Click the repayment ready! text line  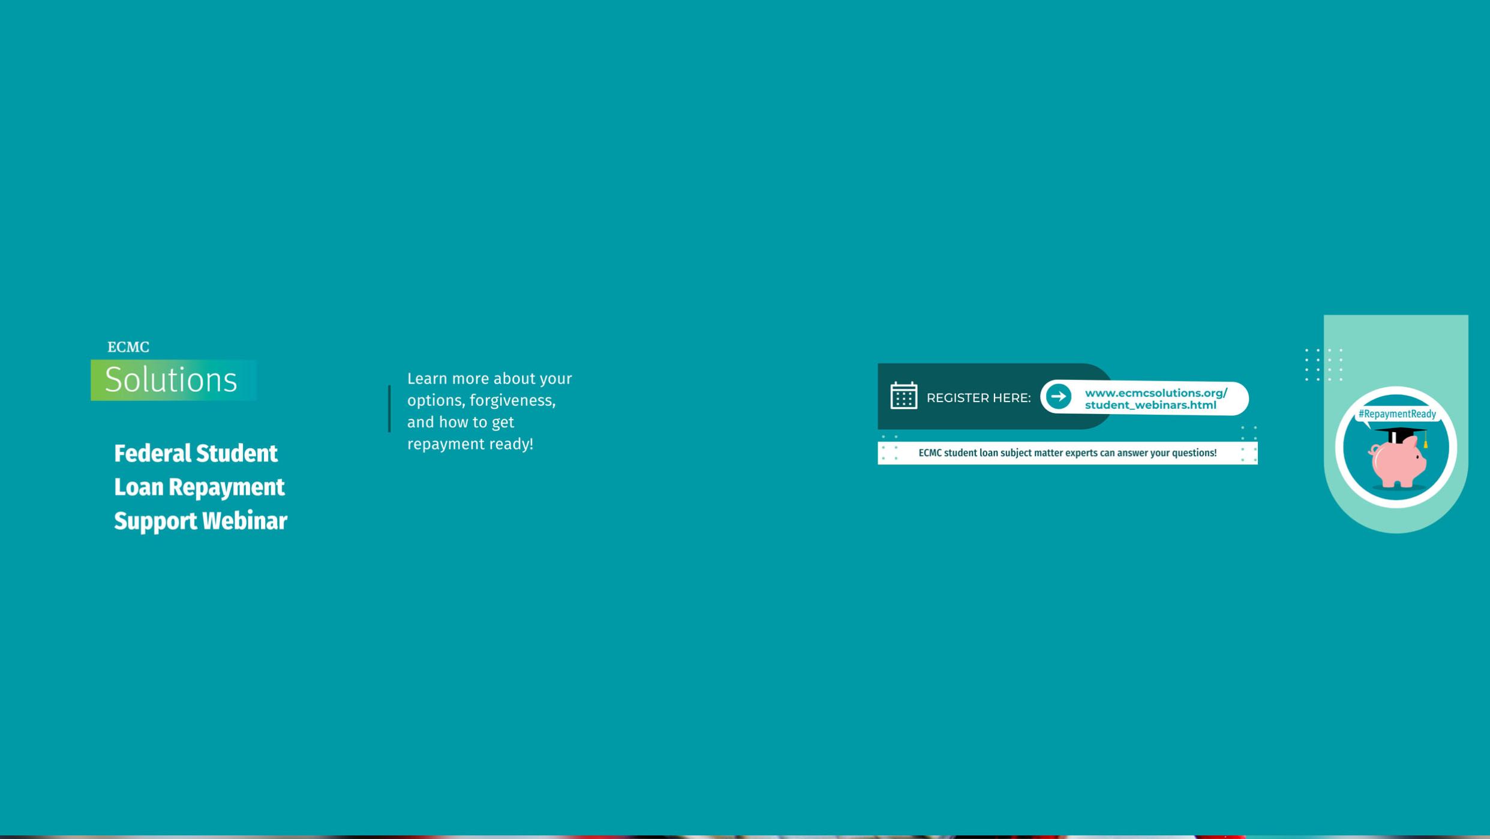(x=470, y=444)
